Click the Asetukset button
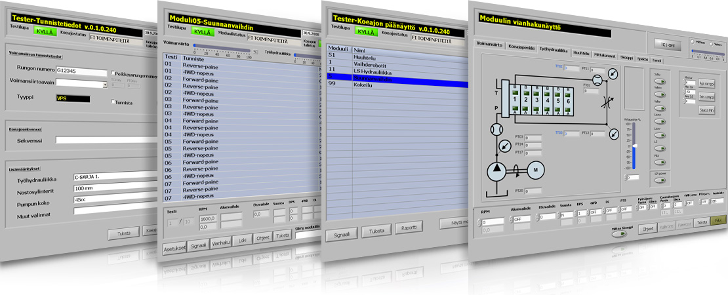The height and width of the screenshot is (295, 728). (x=174, y=248)
